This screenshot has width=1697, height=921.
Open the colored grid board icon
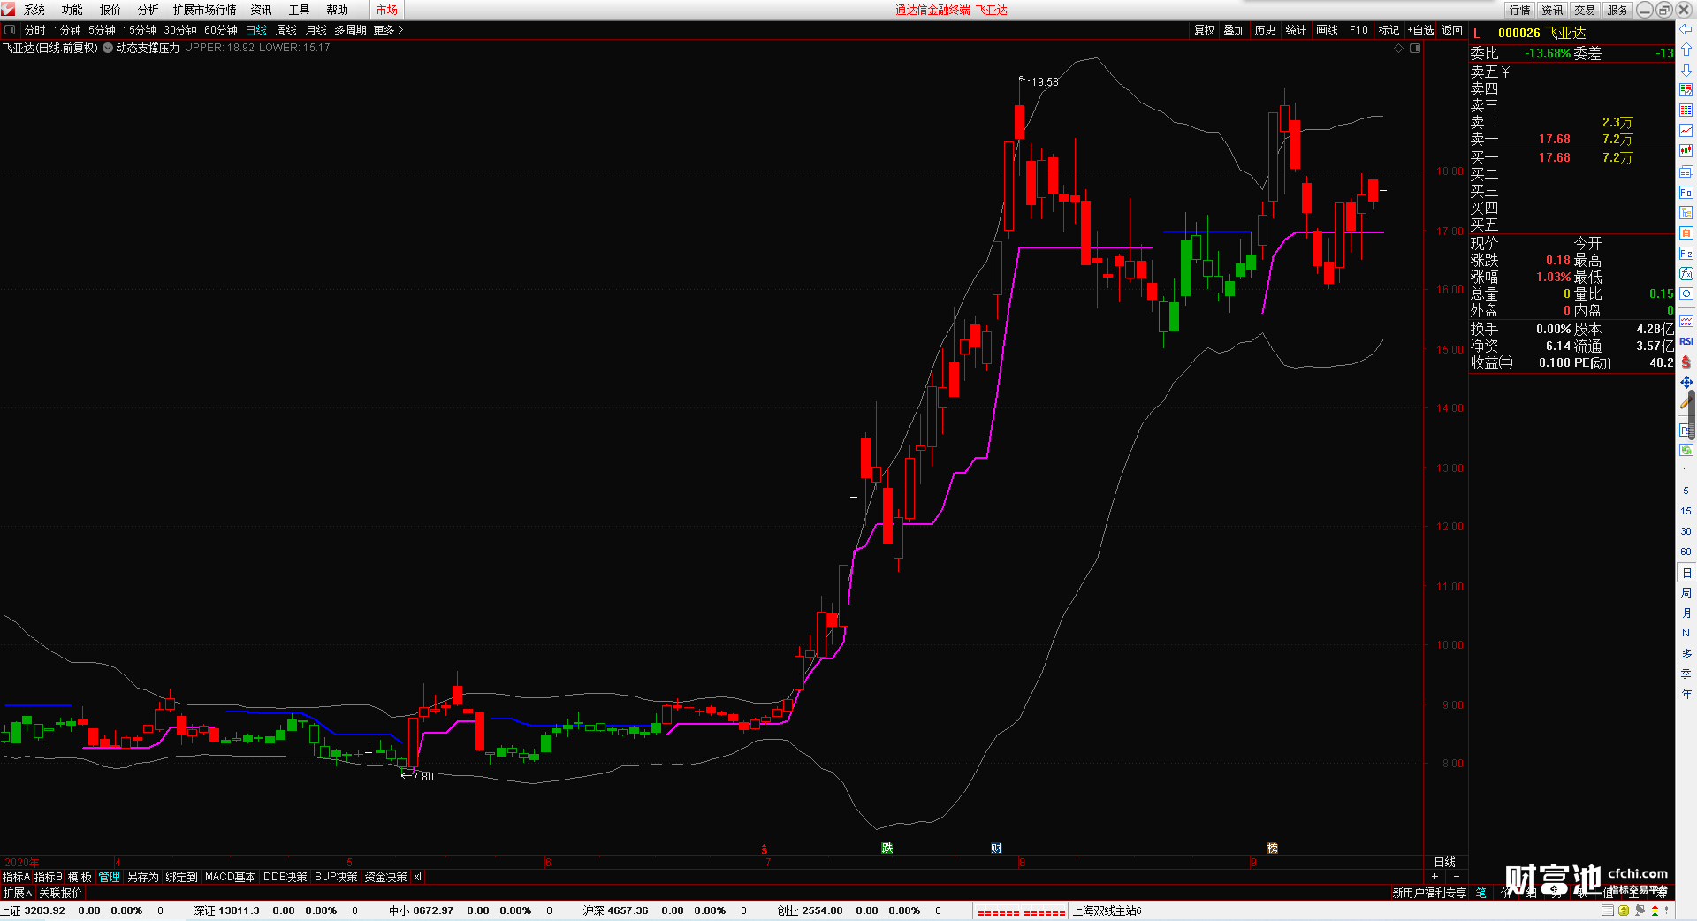tap(1686, 110)
